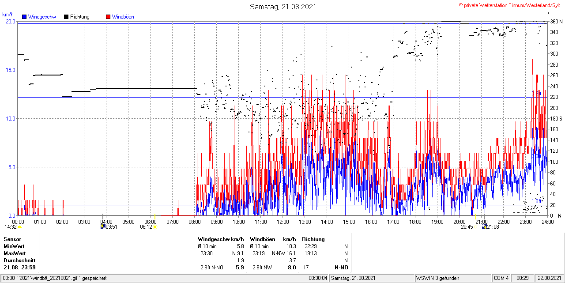Click the black Richtung legend swatch

tap(66, 17)
